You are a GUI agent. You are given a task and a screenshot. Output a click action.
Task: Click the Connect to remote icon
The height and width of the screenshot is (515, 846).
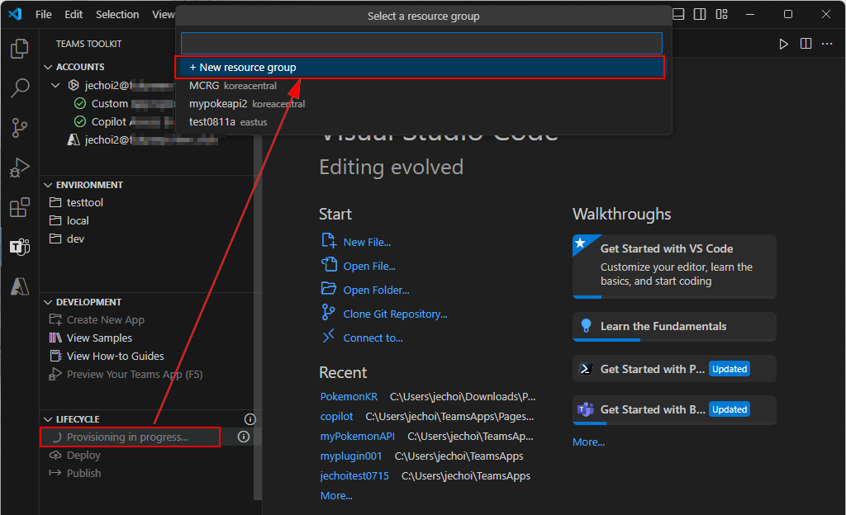tap(329, 336)
